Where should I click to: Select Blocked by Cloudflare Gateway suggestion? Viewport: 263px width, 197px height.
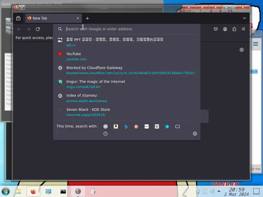(127, 70)
